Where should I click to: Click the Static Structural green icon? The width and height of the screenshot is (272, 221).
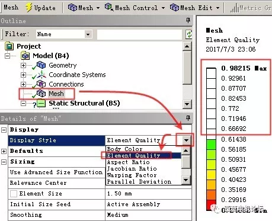click(x=41, y=103)
